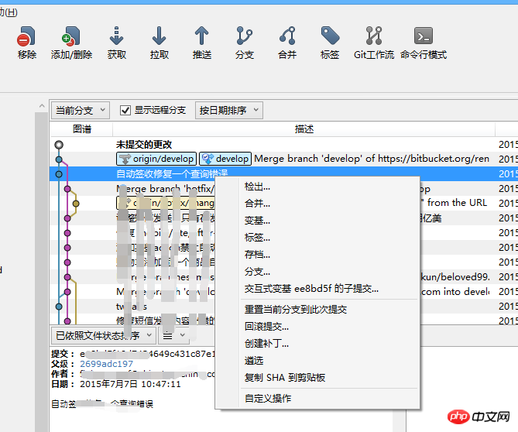Open the list view mode dropdown
Image resolution: width=518 pixels, height=432 pixels.
tap(174, 335)
